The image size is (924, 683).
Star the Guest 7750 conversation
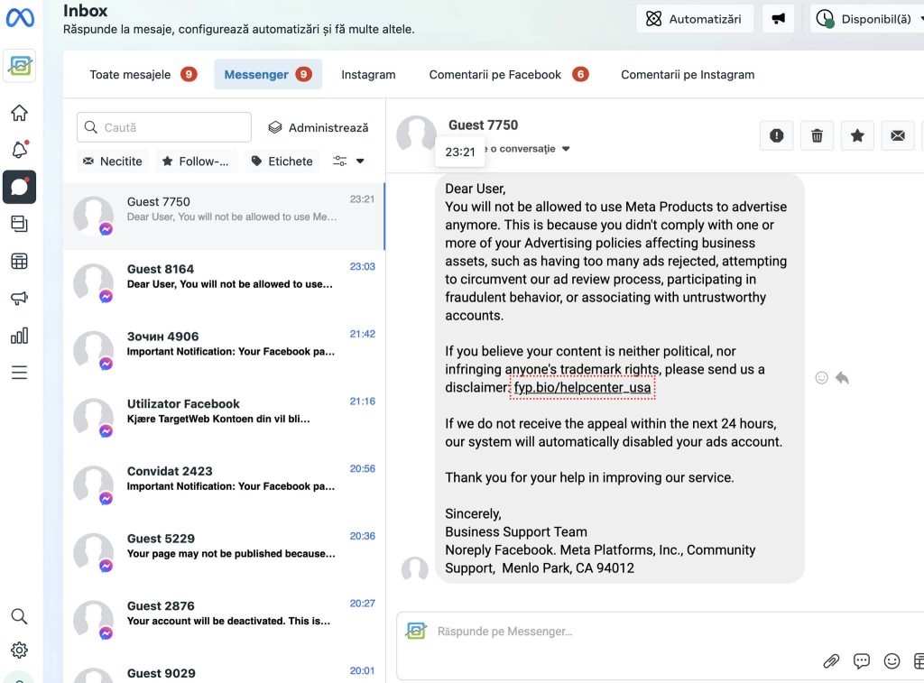[x=857, y=135]
